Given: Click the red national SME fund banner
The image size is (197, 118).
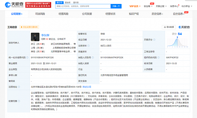Looking at the screenshot, I should (x=38, y=5).
